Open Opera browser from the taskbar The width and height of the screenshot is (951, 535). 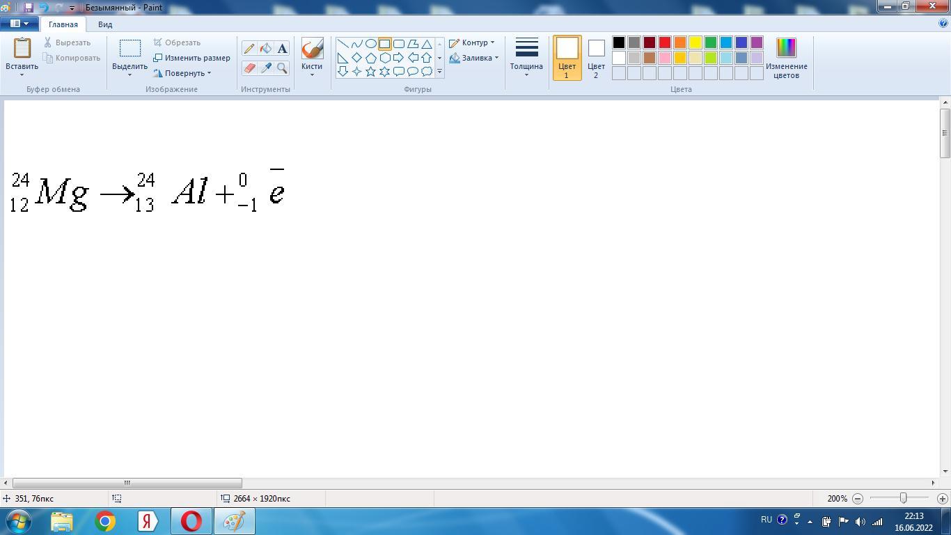point(191,521)
